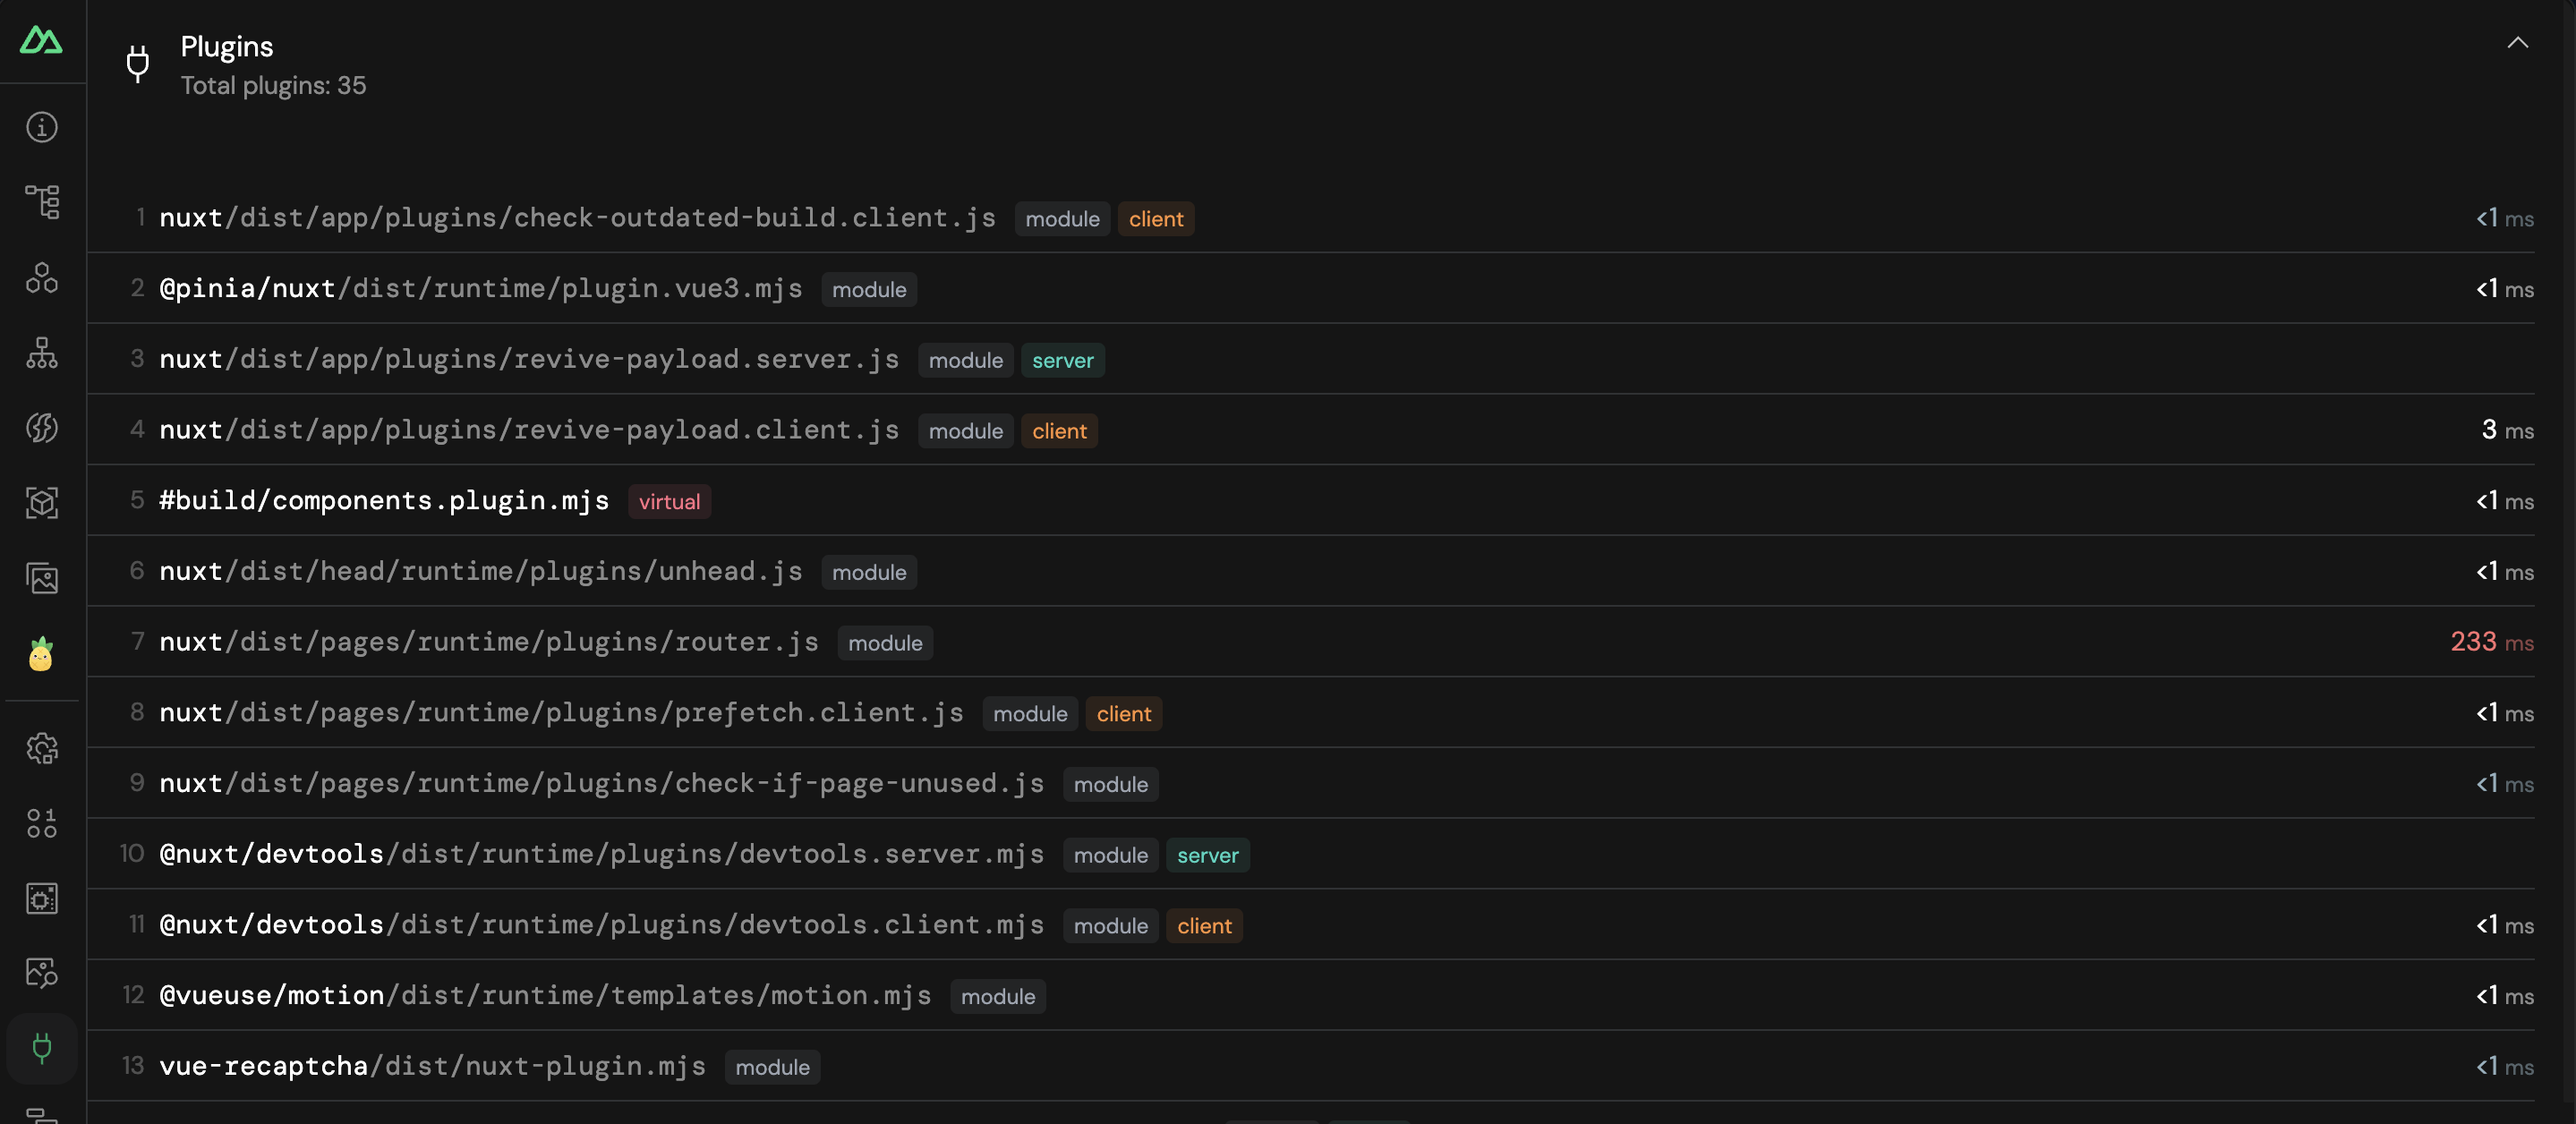Open prefetch.client.js plugin path
2576x1124 pixels.
point(561,713)
